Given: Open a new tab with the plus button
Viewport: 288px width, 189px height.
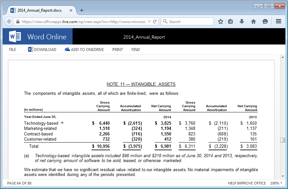Looking at the screenshot, I should pyautogui.click(x=82, y=10).
